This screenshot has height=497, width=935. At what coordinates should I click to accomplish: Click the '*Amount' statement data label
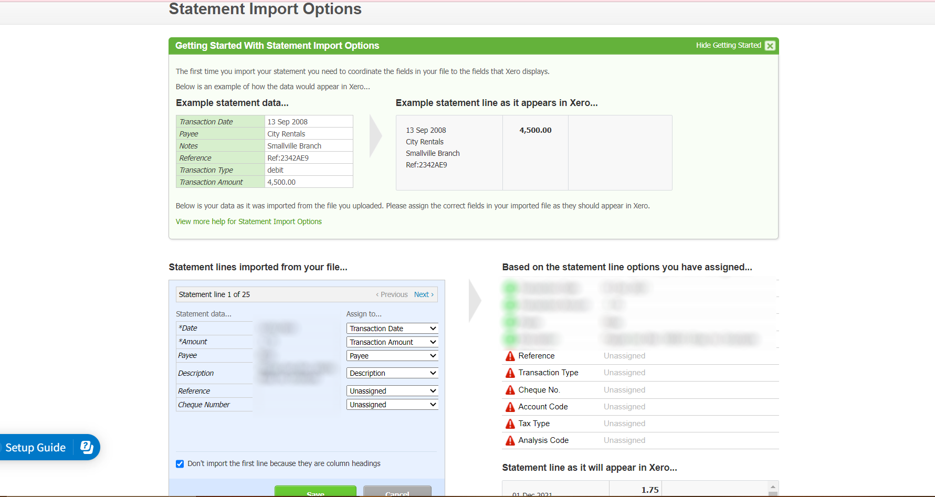[x=193, y=342]
